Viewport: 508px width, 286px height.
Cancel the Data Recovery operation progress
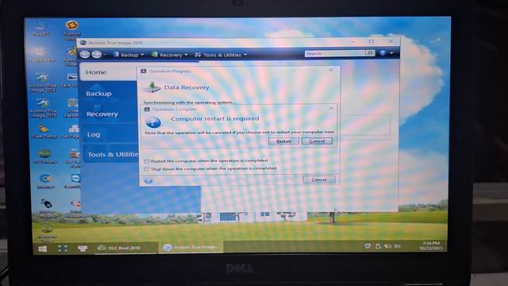(x=319, y=180)
